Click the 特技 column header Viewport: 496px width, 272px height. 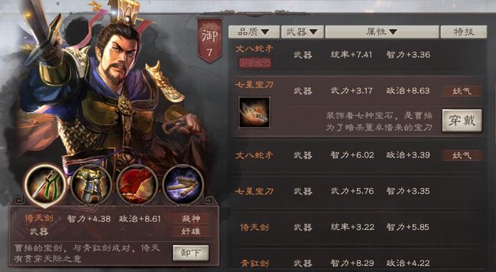point(464,32)
